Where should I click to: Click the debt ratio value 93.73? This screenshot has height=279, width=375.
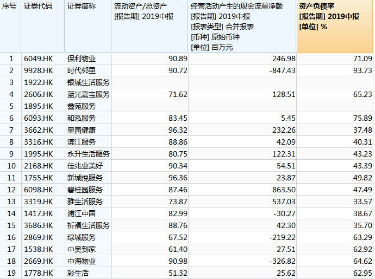pos(362,70)
